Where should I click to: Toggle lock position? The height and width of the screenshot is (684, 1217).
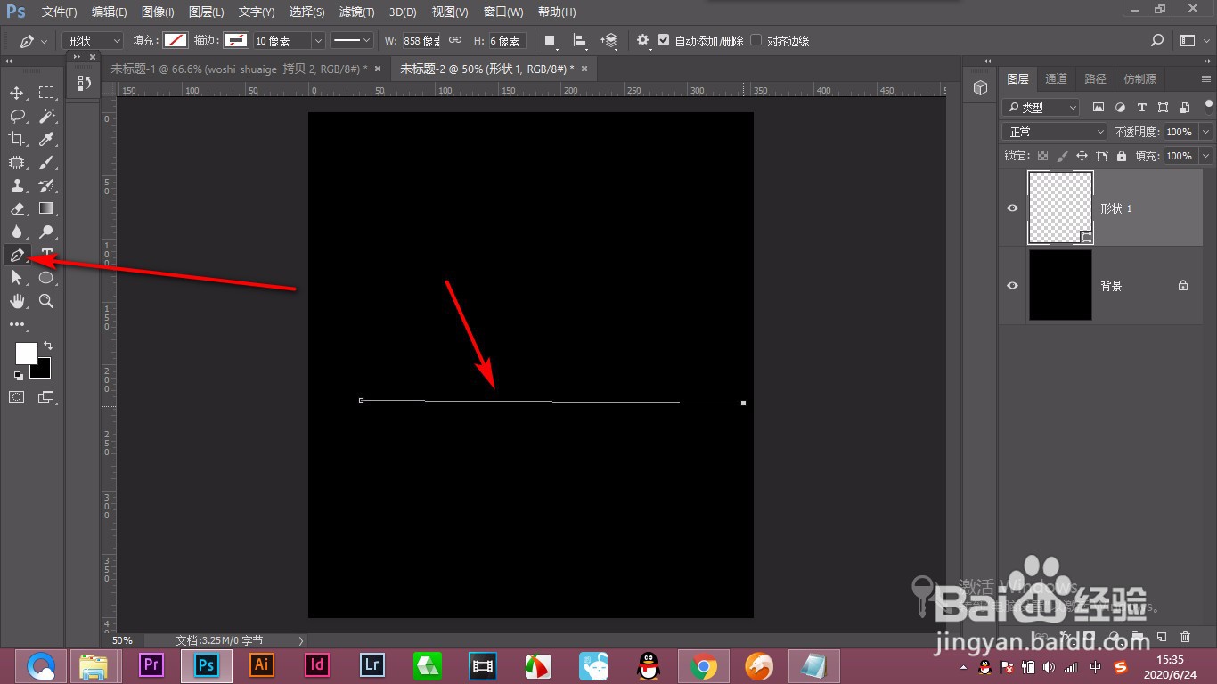(x=1082, y=155)
